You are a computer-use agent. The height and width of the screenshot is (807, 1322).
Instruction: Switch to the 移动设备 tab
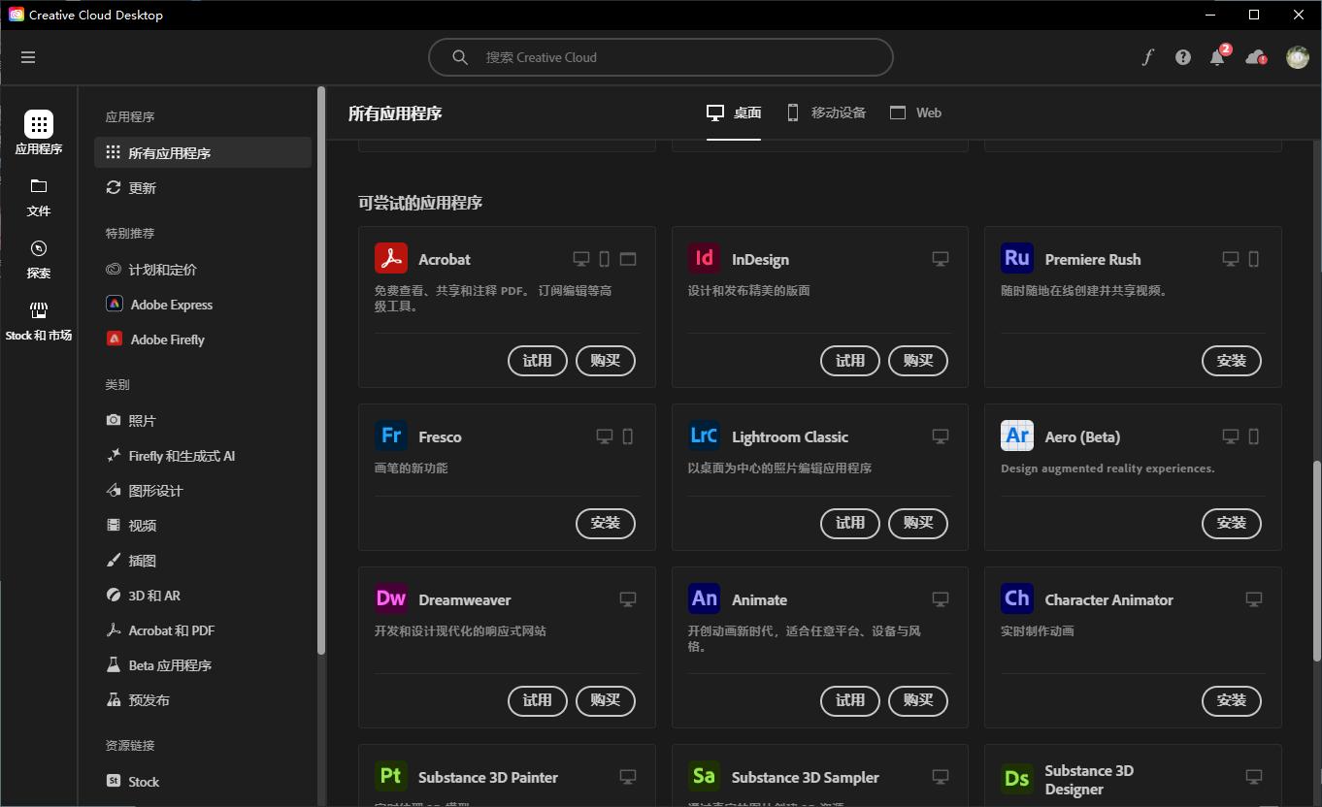coord(826,113)
